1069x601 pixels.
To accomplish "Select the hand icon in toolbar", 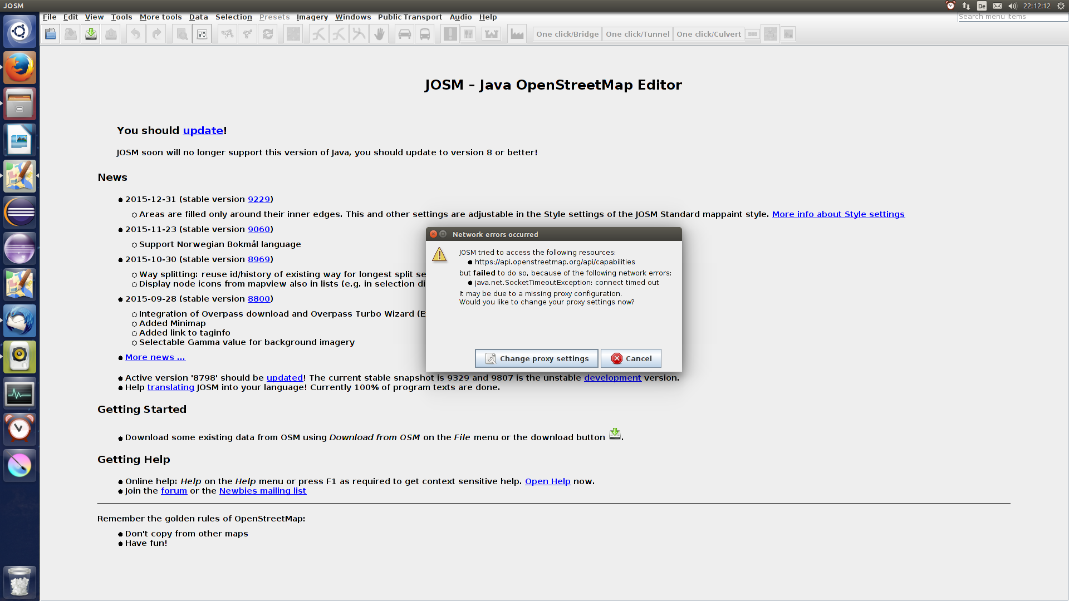I will [x=380, y=34].
